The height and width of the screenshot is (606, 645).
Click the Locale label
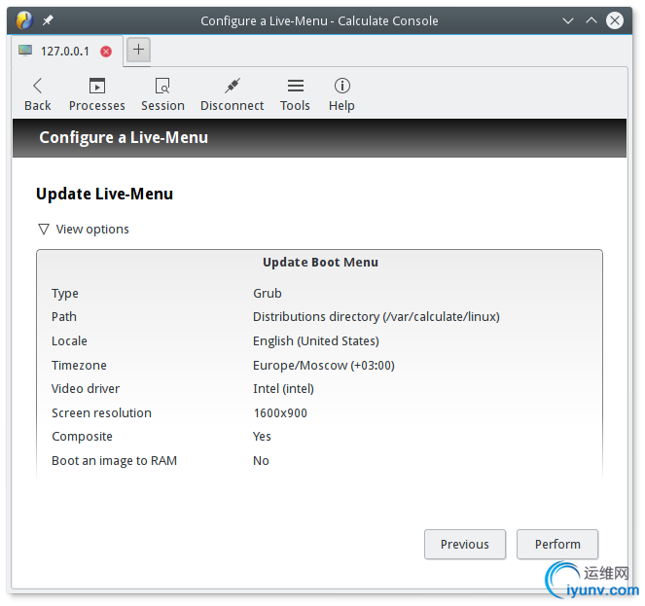[x=69, y=341]
